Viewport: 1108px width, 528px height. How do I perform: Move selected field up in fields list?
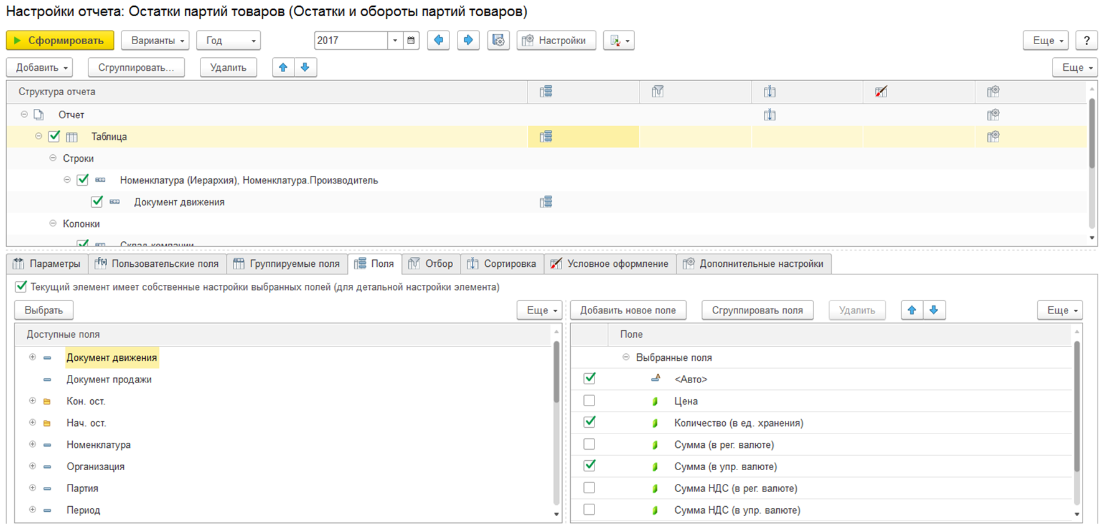tap(912, 310)
